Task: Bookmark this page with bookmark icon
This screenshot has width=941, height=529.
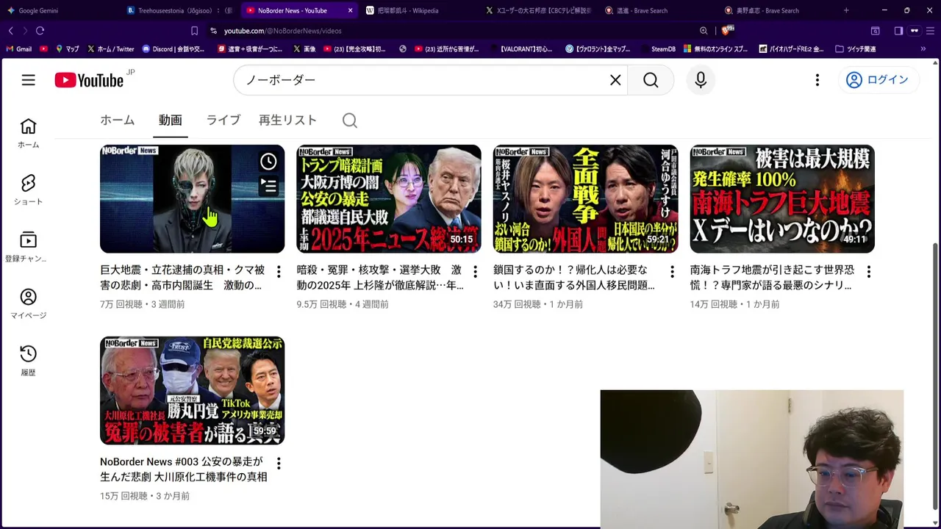Action: [194, 31]
